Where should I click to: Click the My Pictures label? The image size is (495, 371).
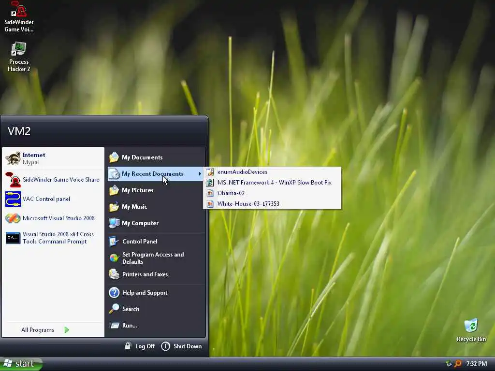[x=138, y=190]
